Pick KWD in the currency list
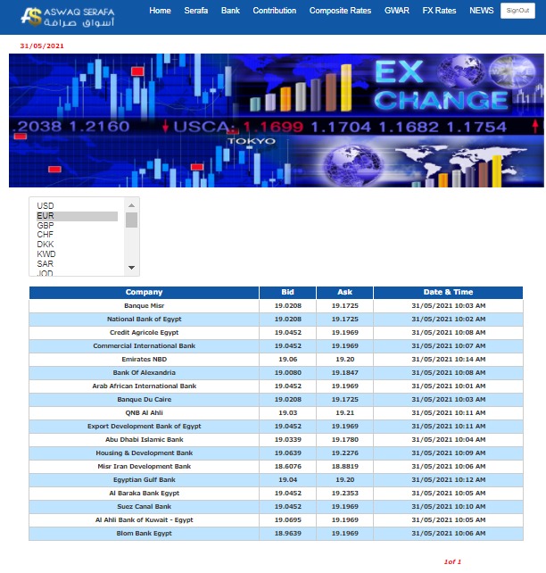Image resolution: width=546 pixels, height=573 pixels. point(77,254)
